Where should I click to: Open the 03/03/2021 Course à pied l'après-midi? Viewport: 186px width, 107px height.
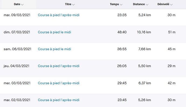[x=58, y=83]
